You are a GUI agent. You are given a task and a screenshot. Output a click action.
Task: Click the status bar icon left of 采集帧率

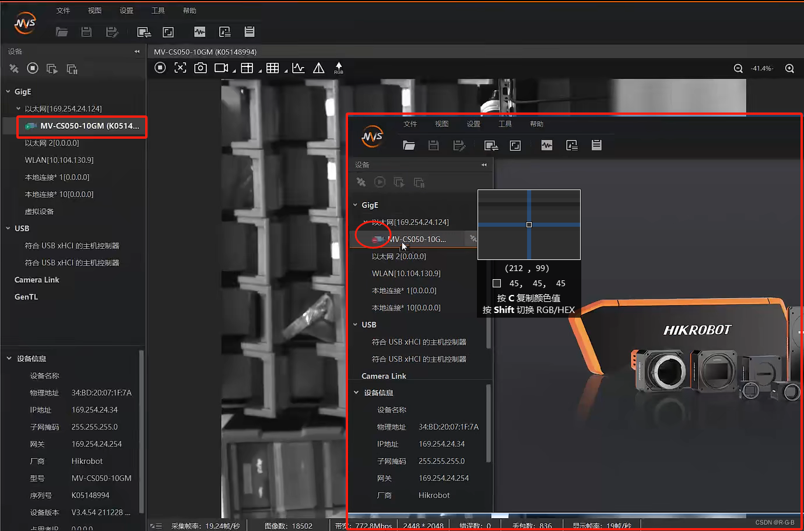tap(156, 526)
